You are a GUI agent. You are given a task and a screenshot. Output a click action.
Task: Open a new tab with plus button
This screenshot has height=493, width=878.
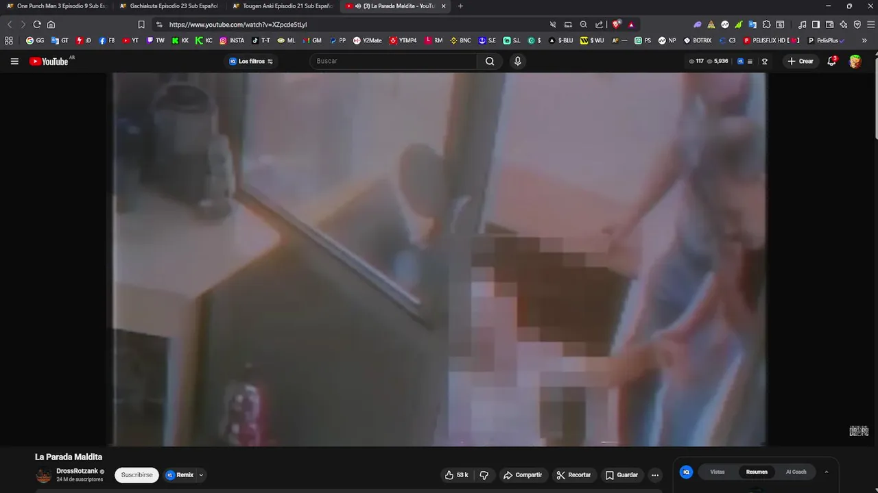460,6
